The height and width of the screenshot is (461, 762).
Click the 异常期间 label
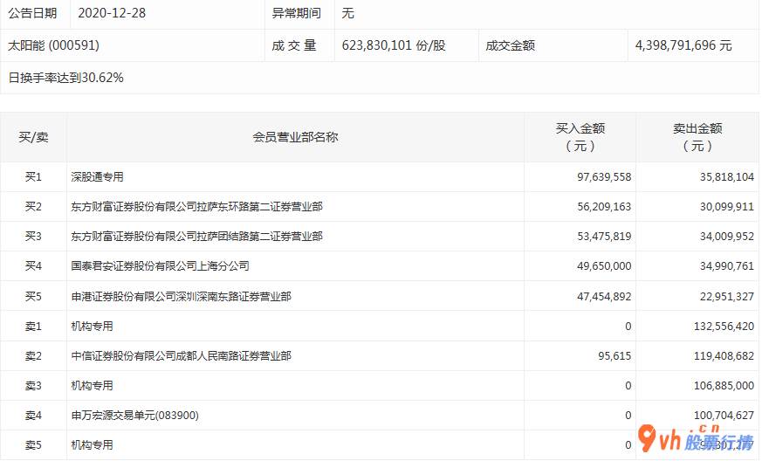(297, 13)
